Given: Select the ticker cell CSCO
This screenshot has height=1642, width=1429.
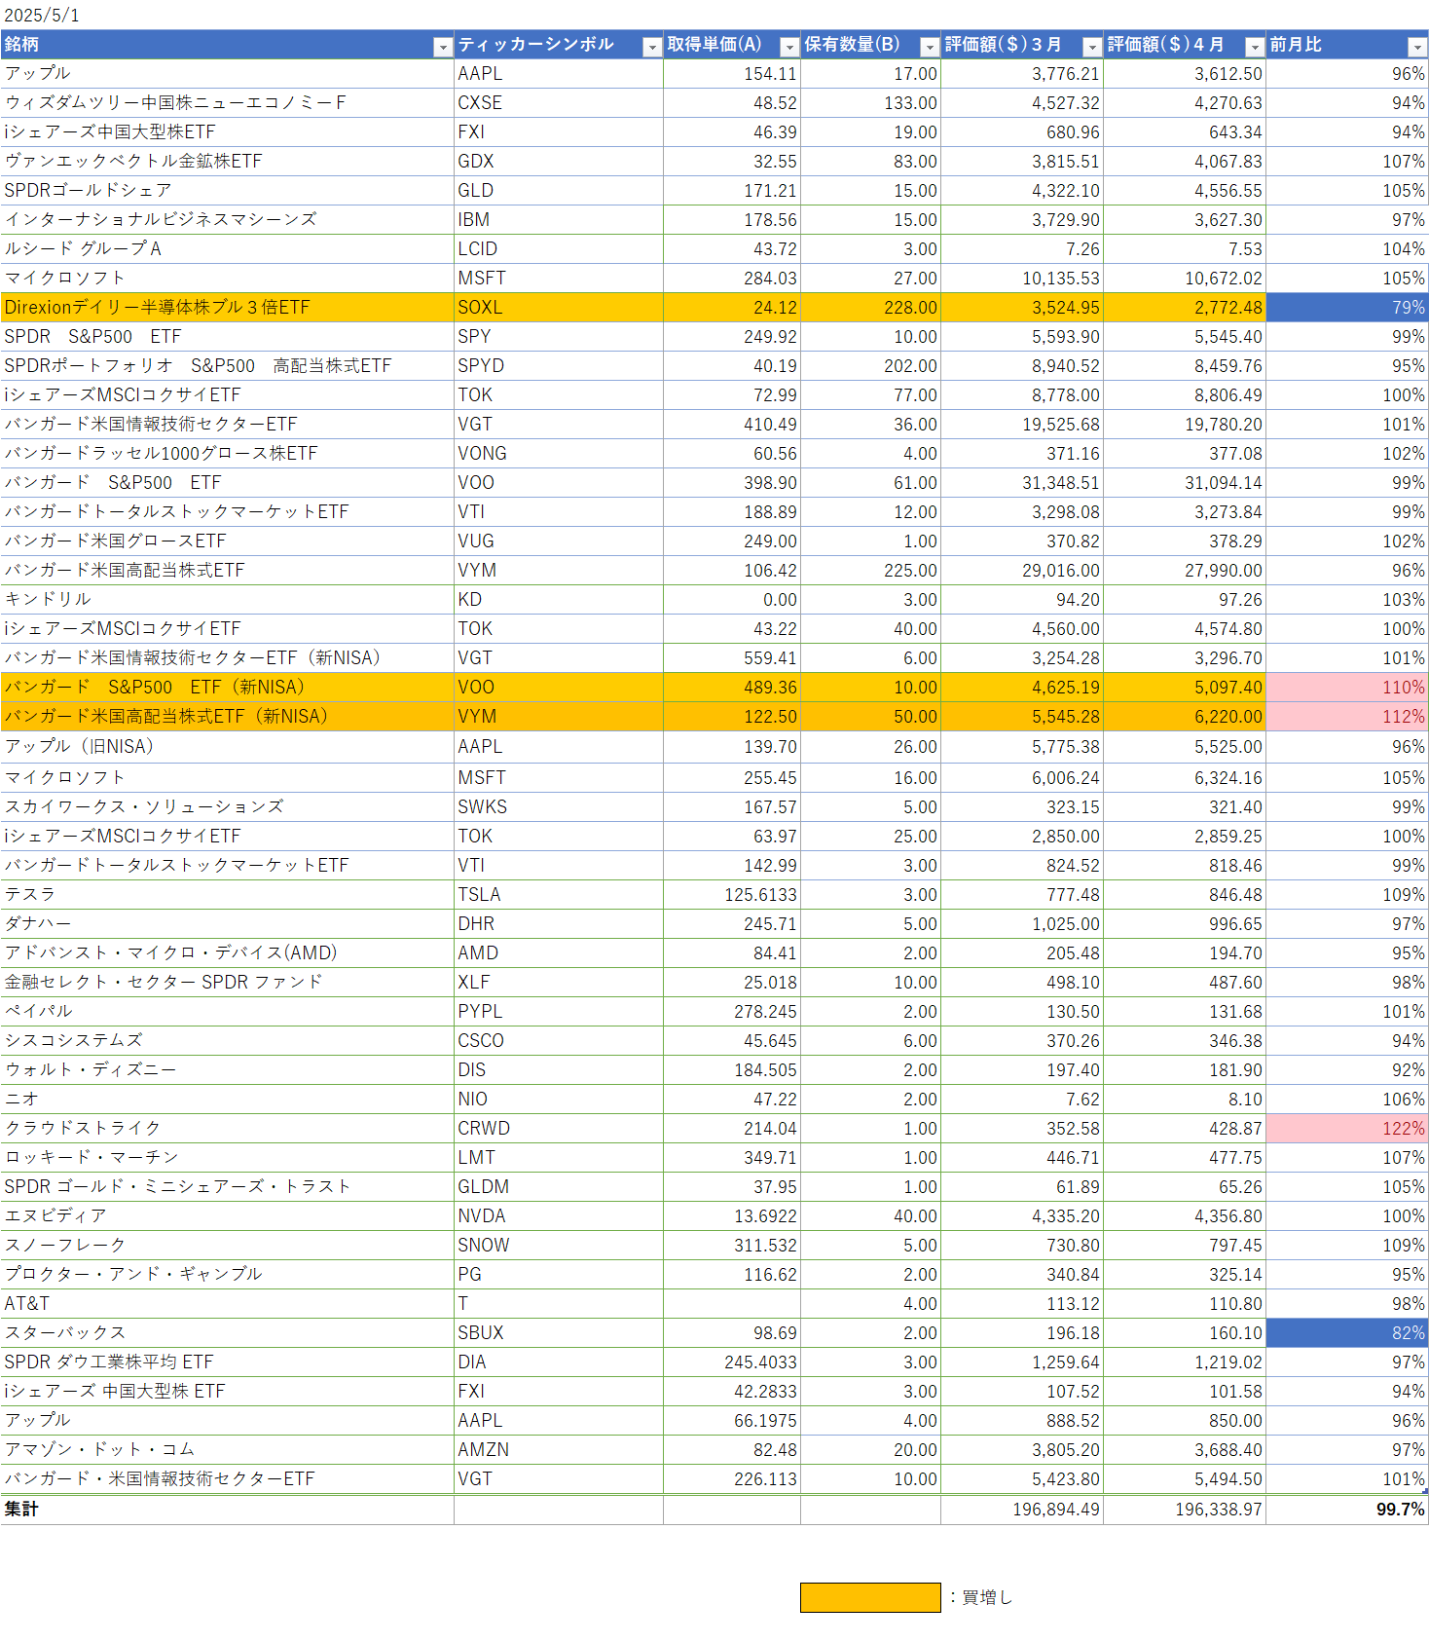Looking at the screenshot, I should coord(559,1041).
